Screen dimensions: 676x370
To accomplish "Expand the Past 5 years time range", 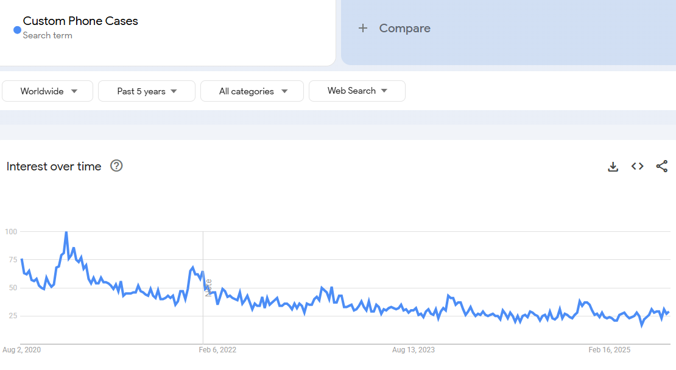I will click(x=147, y=91).
